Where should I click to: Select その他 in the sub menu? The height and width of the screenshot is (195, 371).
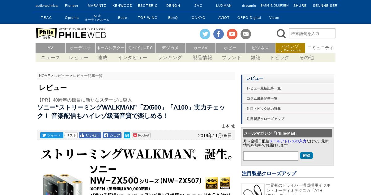pyautogui.click(x=307, y=58)
